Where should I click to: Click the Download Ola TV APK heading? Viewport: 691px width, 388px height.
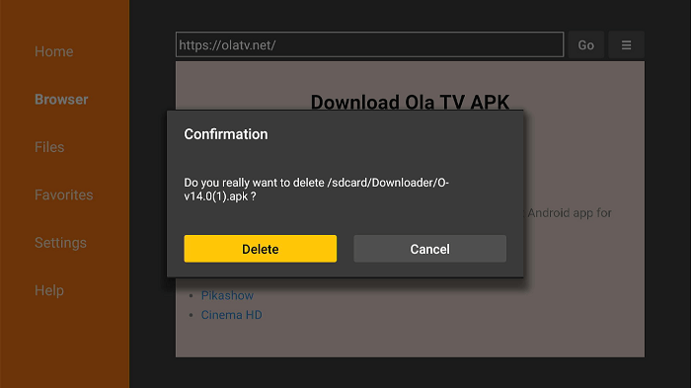[410, 102]
